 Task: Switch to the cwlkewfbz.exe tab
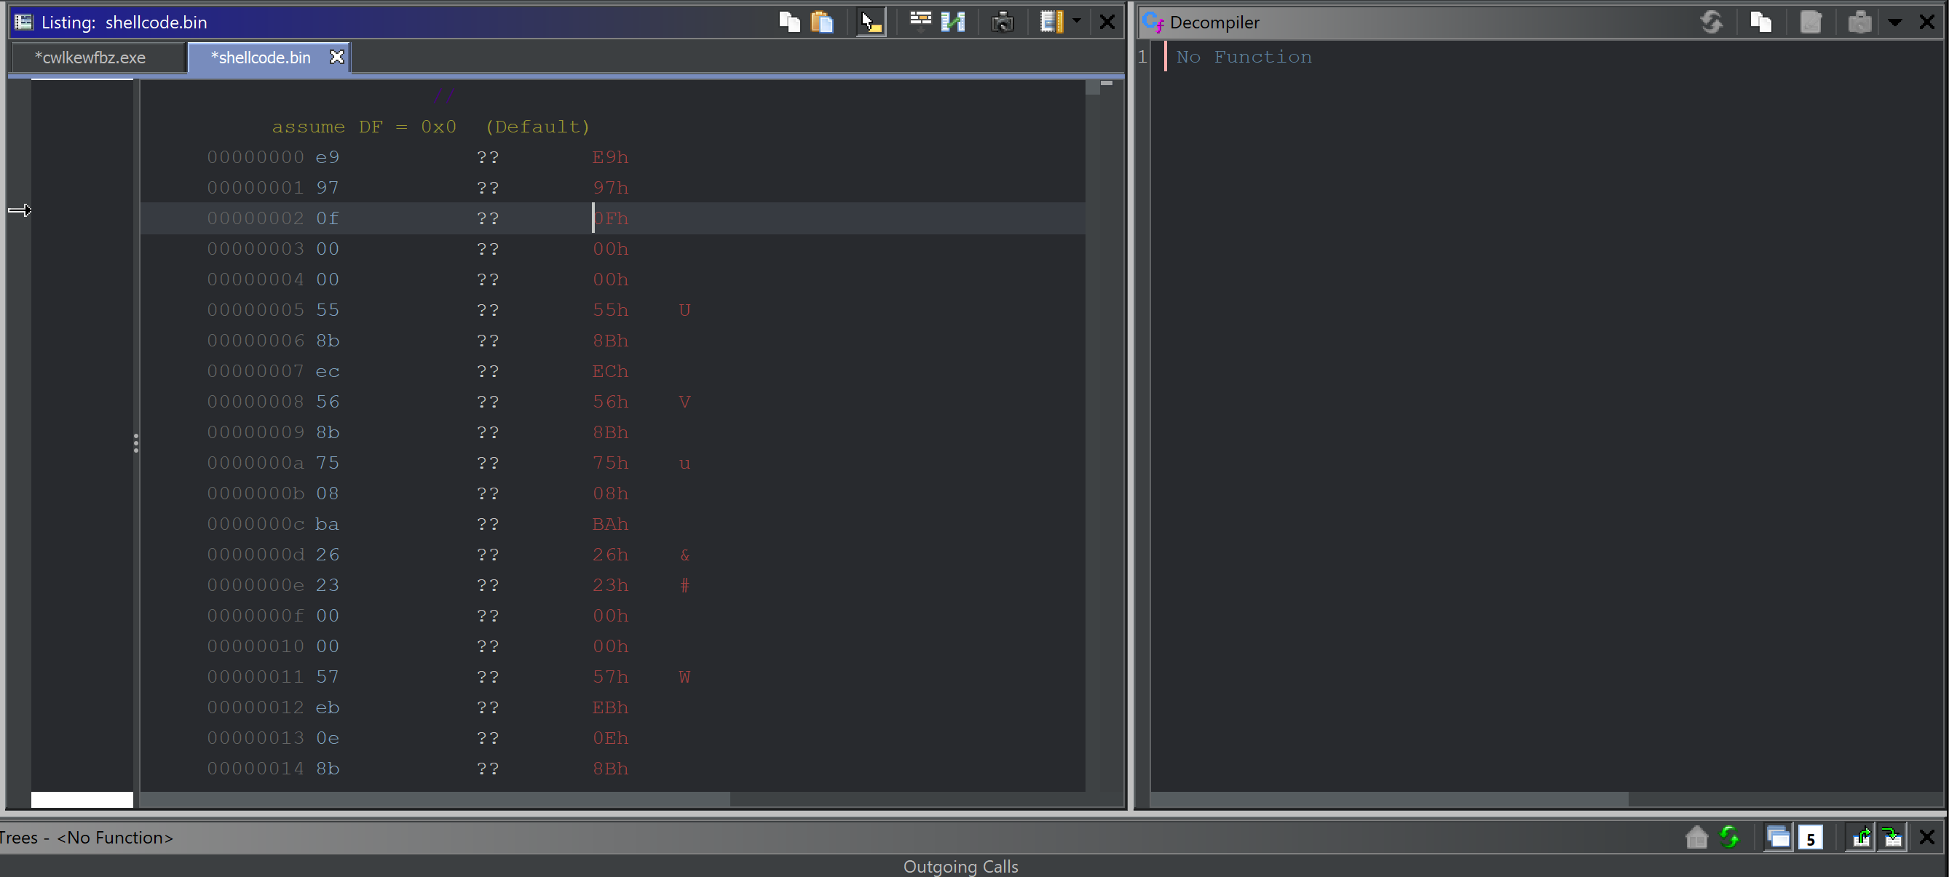pyautogui.click(x=91, y=57)
